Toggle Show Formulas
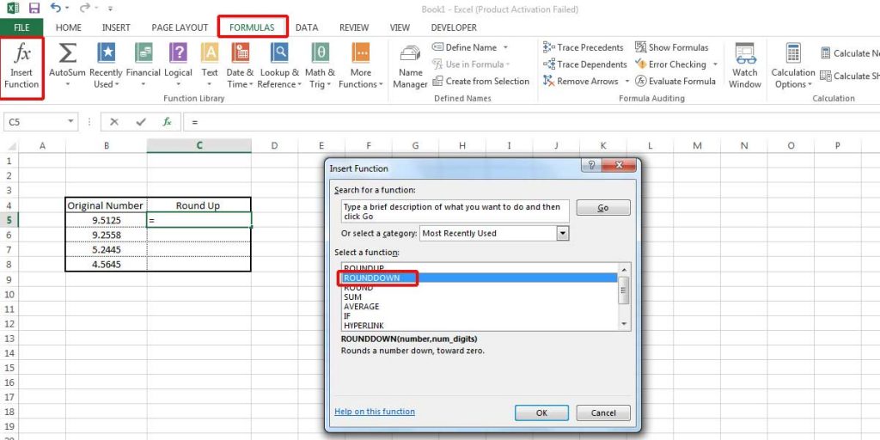Screen dimensions: 880x440 pyautogui.click(x=672, y=48)
